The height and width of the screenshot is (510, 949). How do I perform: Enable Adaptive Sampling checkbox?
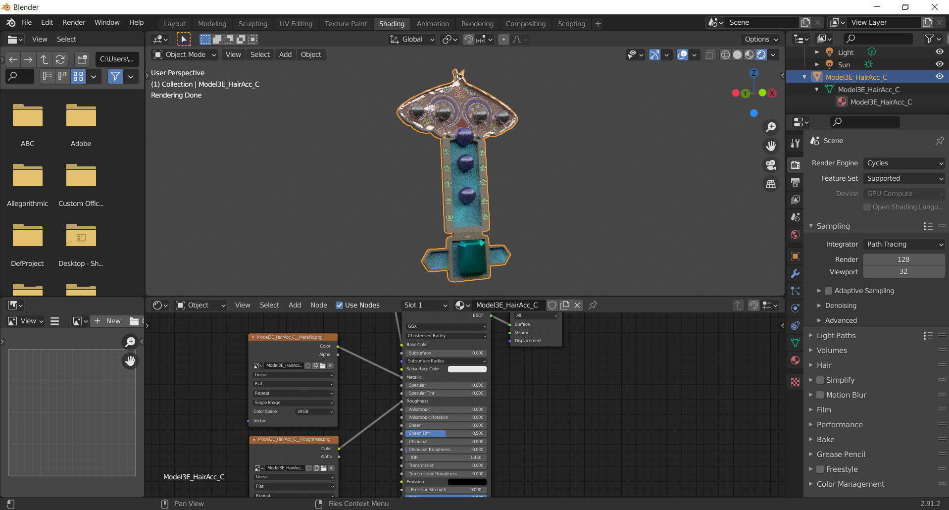(x=828, y=291)
